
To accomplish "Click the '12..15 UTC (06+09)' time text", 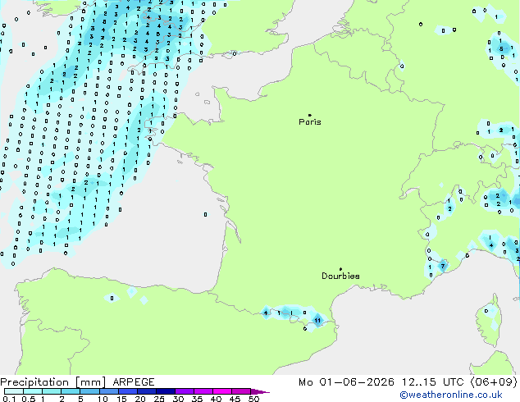I will pos(459,382).
